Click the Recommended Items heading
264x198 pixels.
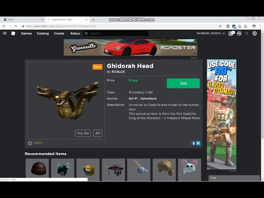[45, 154]
